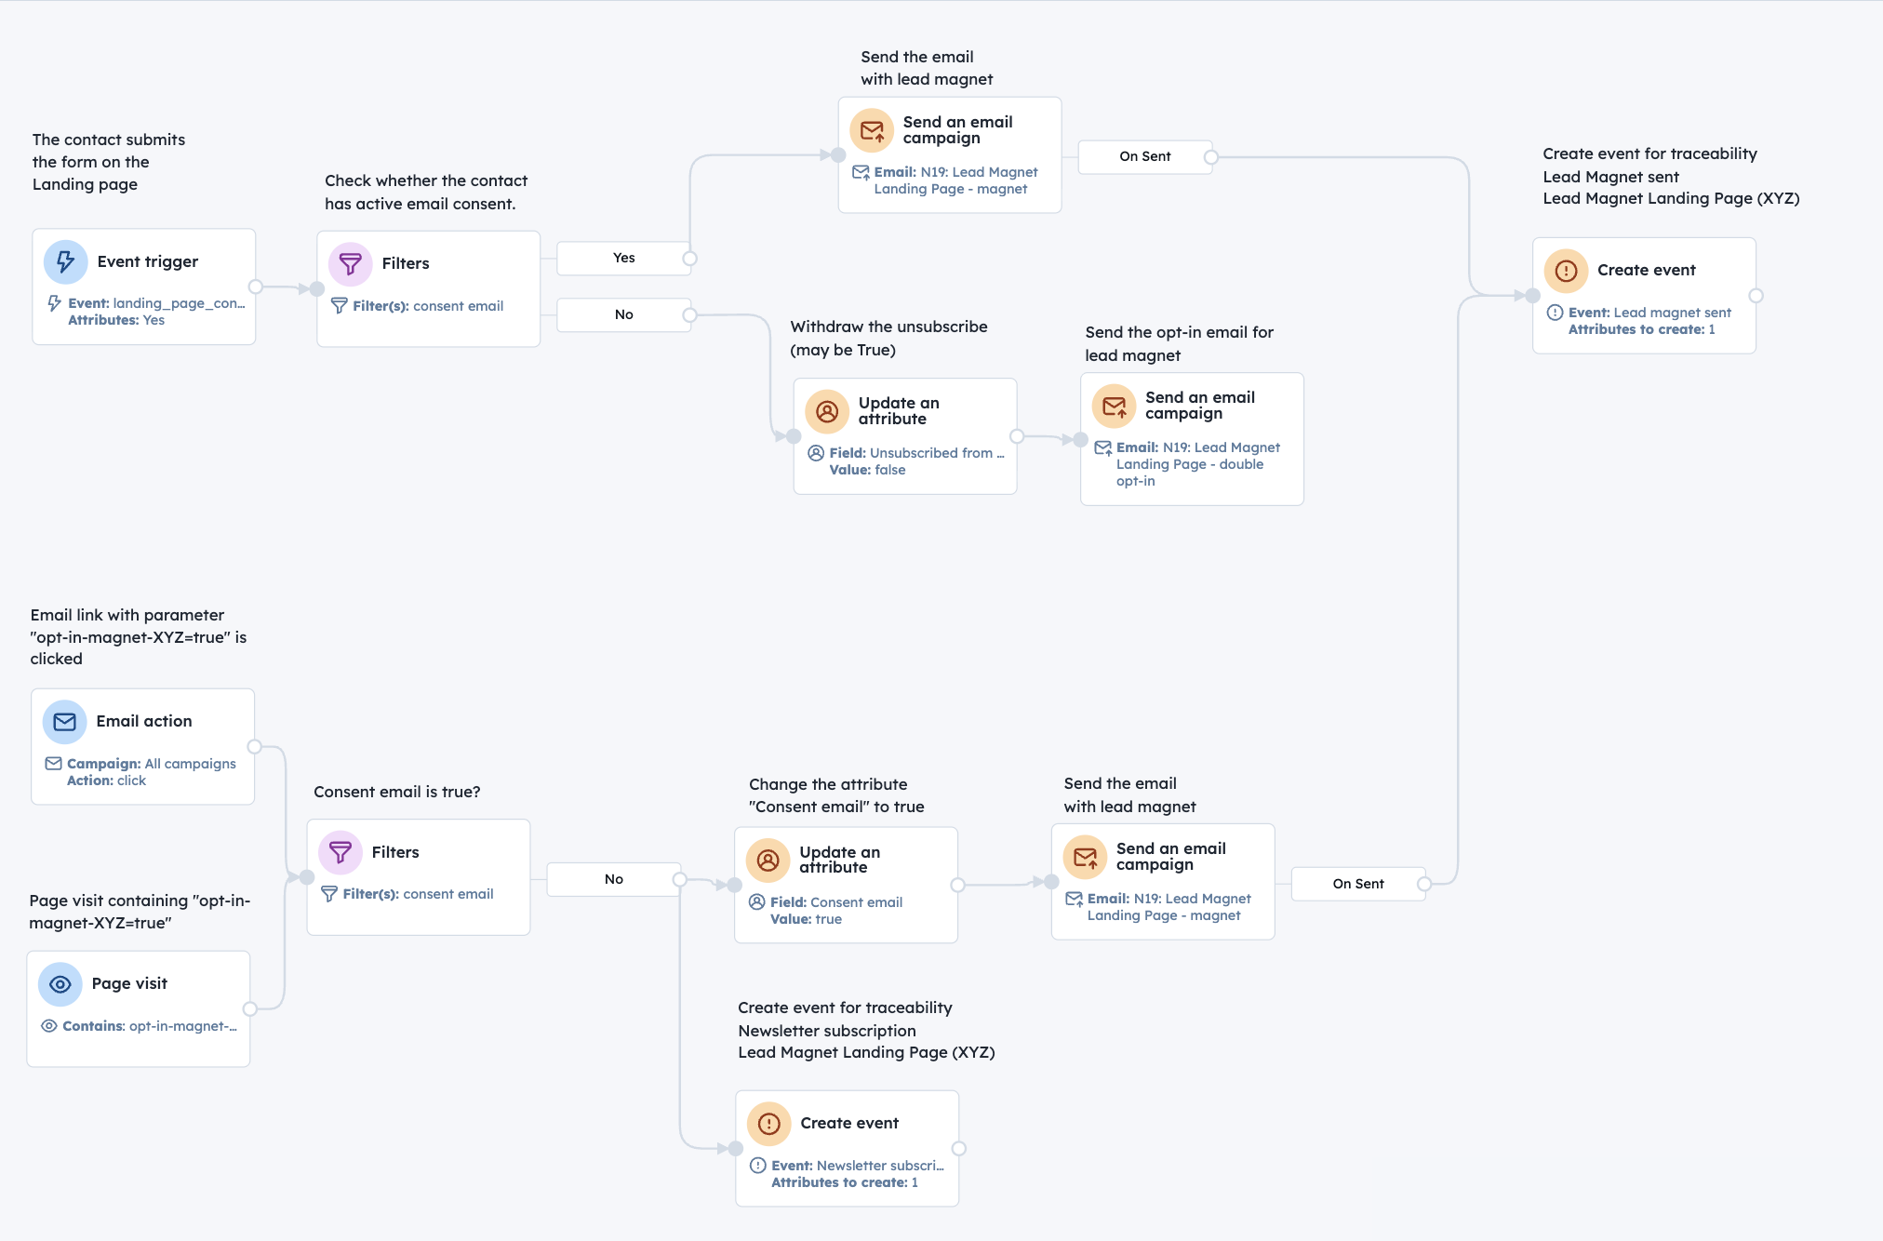Click the Event trigger lightning icon

pos(65,262)
